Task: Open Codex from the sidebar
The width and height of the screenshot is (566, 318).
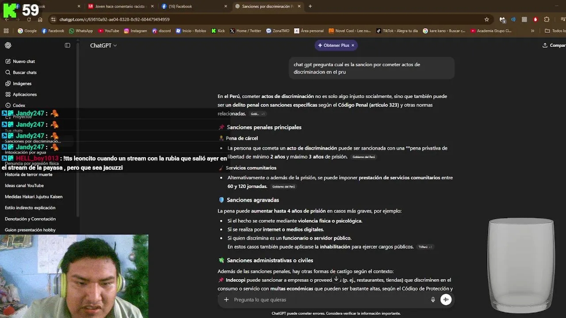Action: [x=15, y=106]
